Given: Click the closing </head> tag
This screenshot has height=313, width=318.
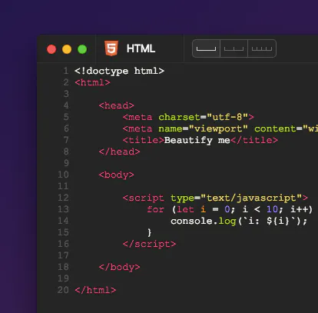Looking at the screenshot, I should click(x=119, y=152).
